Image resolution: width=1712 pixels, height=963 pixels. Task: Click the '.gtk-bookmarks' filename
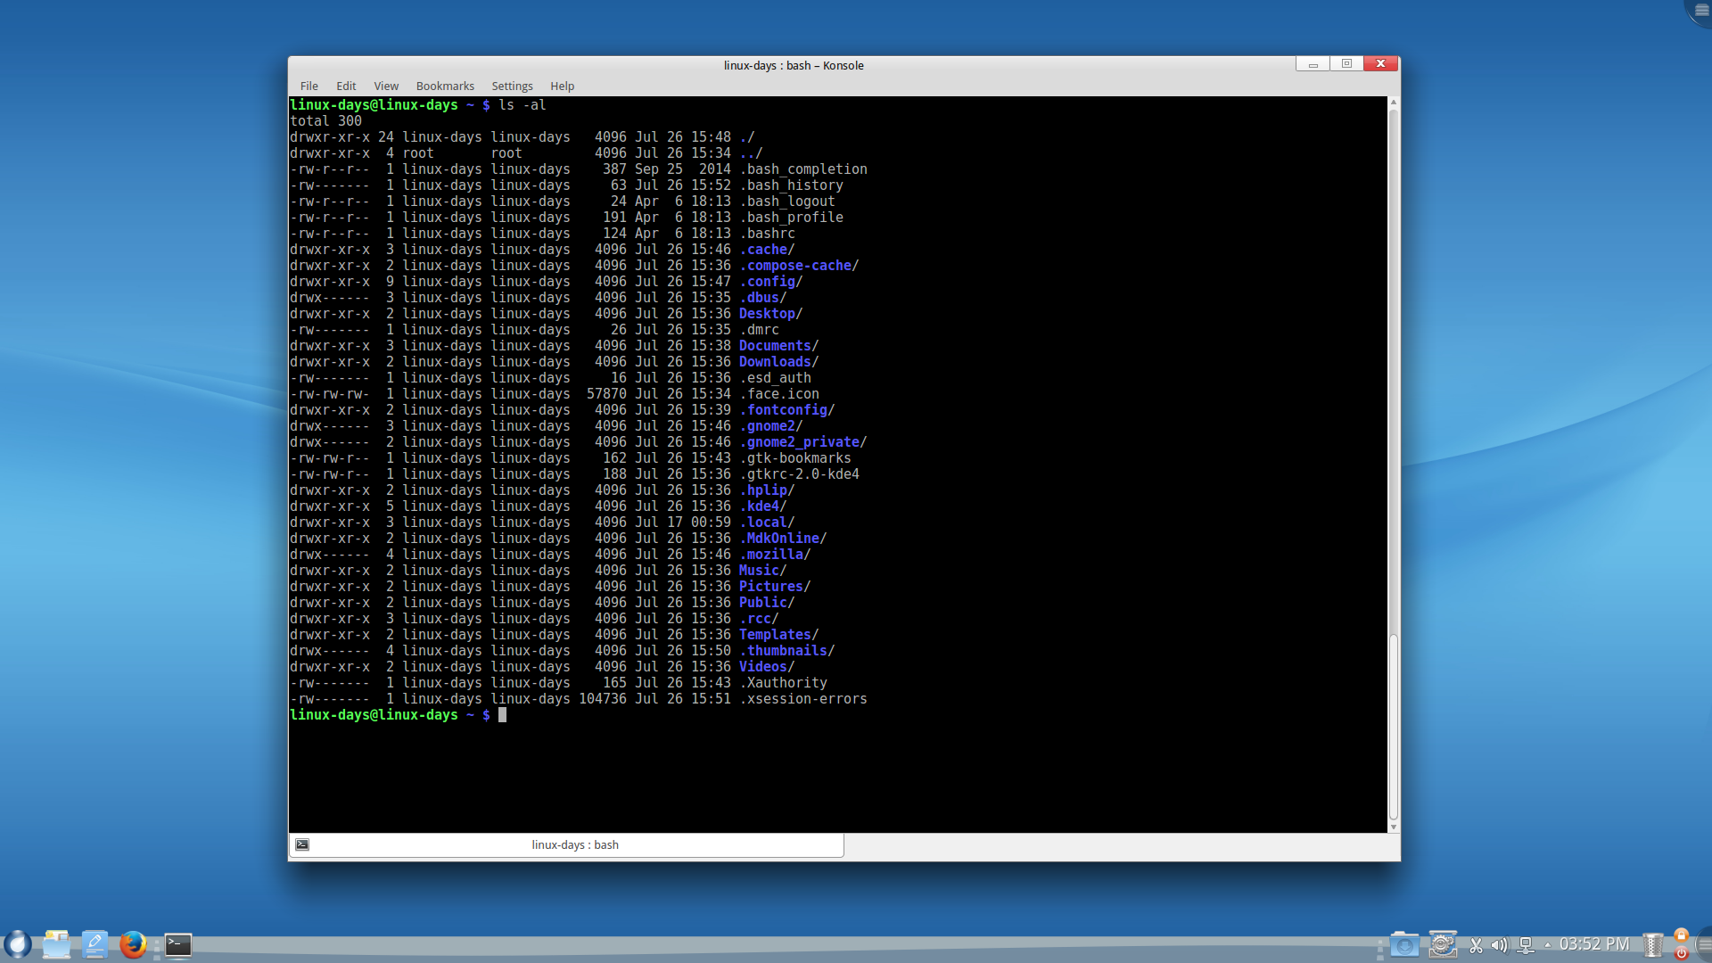(x=795, y=458)
